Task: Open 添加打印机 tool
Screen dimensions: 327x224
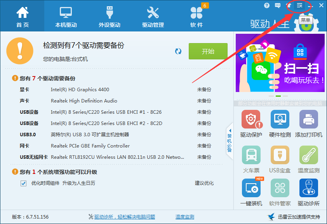Action: click(309, 123)
